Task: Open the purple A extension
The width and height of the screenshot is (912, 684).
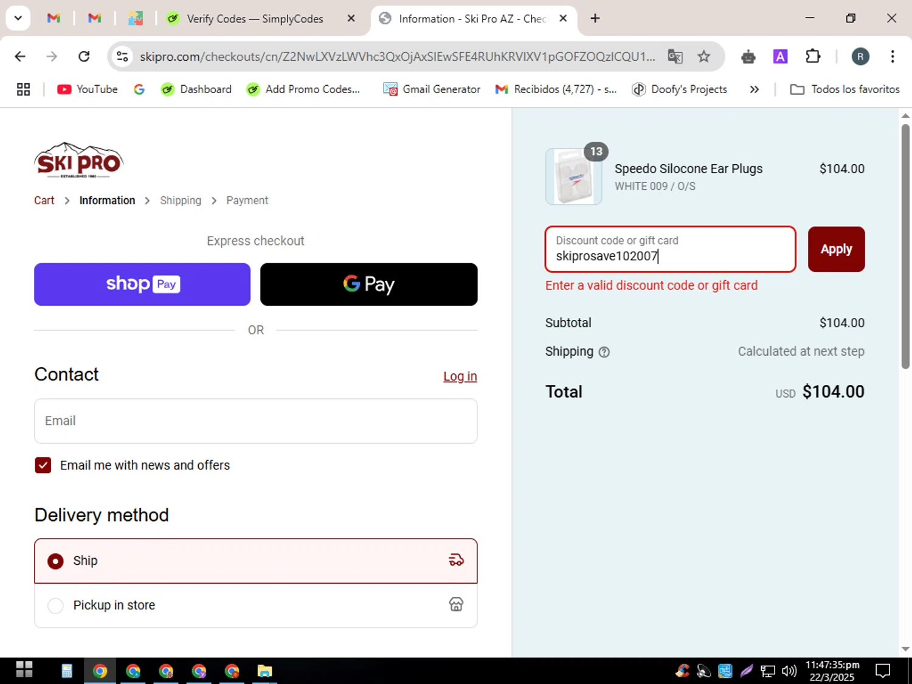Action: coord(780,57)
